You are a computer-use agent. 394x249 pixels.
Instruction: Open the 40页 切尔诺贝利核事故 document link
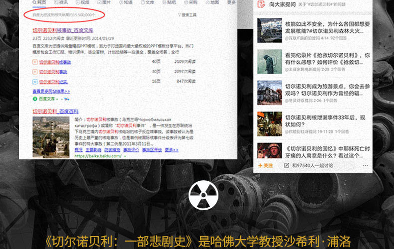(x=55, y=62)
